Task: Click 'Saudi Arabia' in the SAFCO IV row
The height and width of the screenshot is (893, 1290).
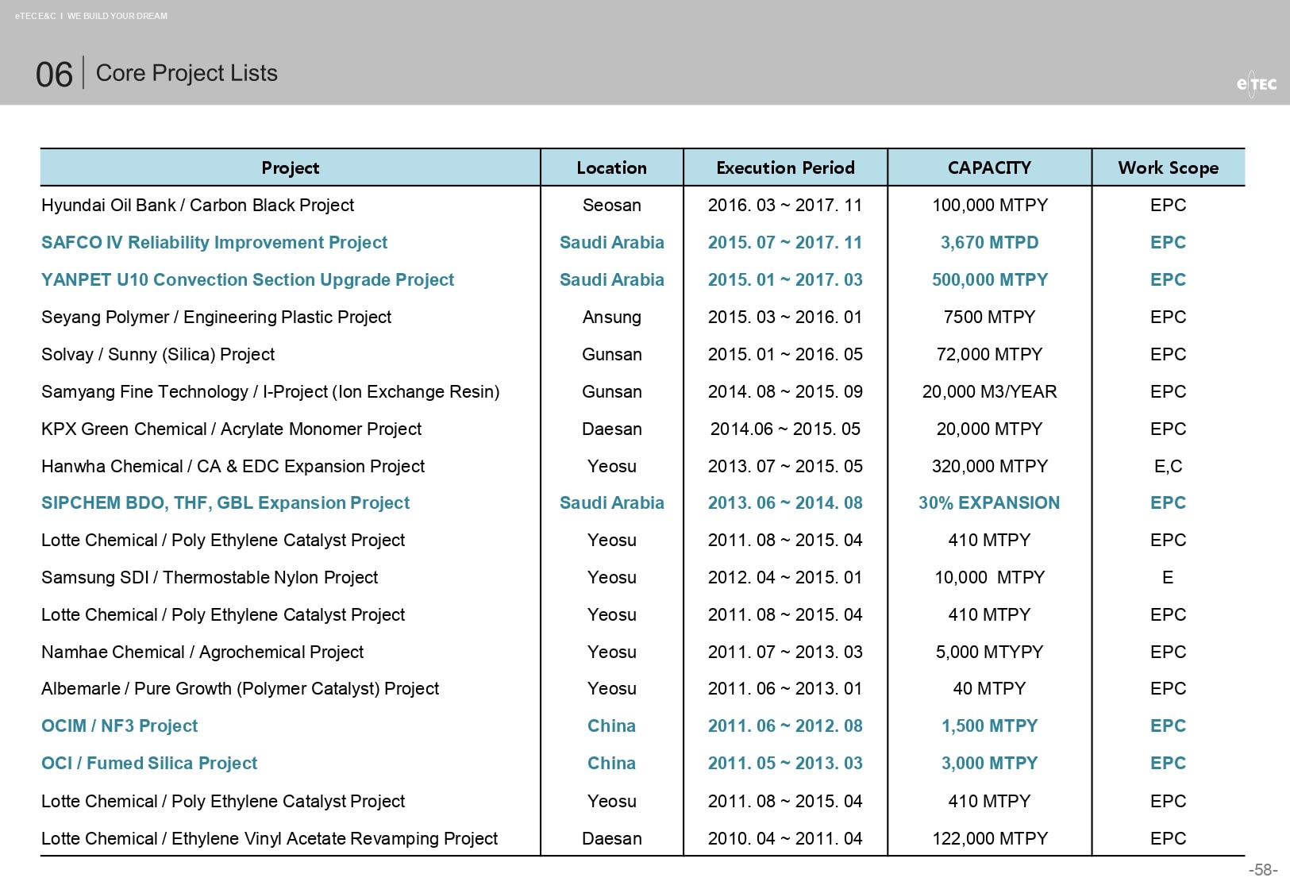Action: tap(611, 242)
